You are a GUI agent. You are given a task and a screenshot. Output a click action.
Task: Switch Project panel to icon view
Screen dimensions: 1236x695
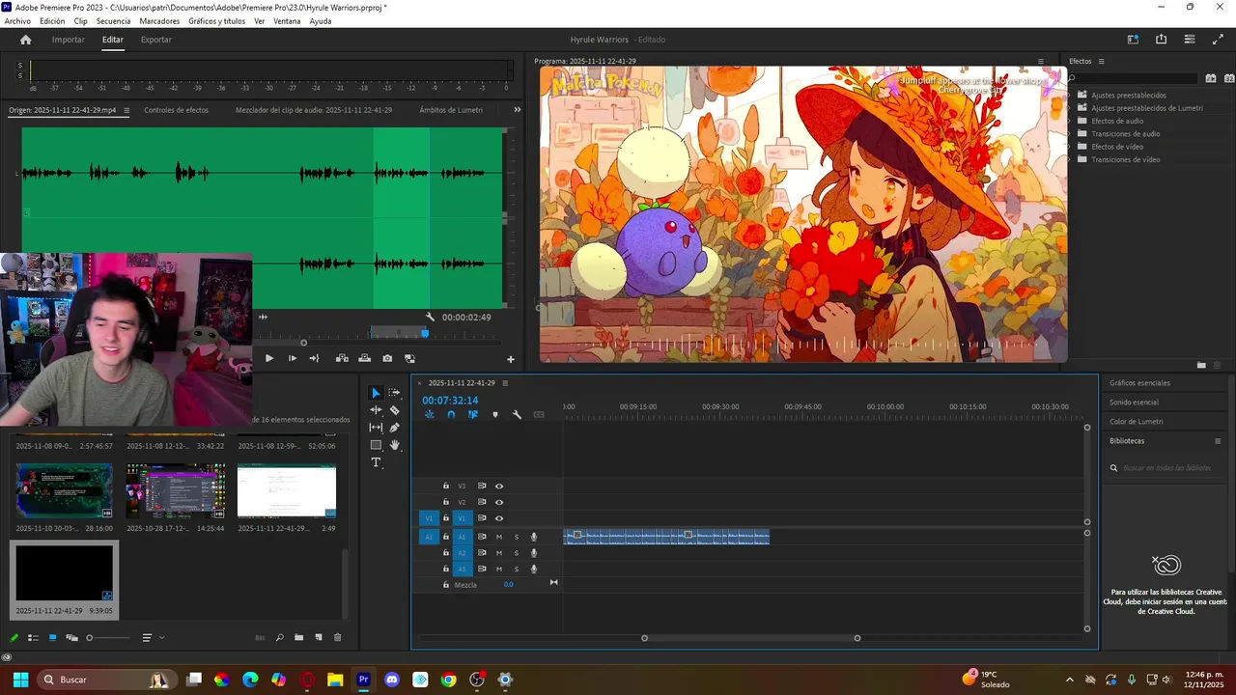click(x=52, y=638)
